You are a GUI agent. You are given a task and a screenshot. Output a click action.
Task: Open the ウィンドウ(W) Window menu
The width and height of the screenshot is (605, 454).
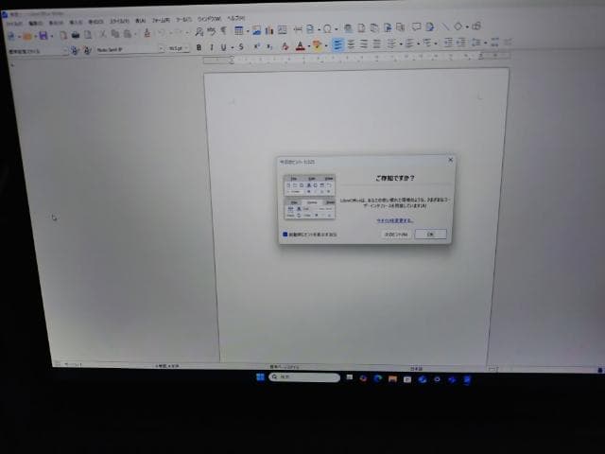click(209, 19)
